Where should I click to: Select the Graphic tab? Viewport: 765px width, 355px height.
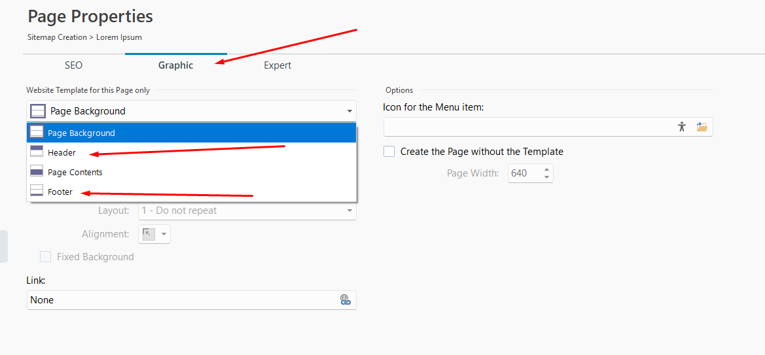[175, 65]
